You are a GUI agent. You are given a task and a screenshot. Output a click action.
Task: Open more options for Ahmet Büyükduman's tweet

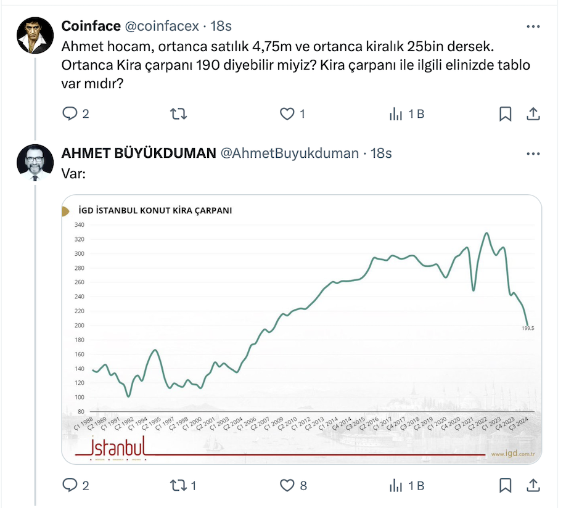533,154
